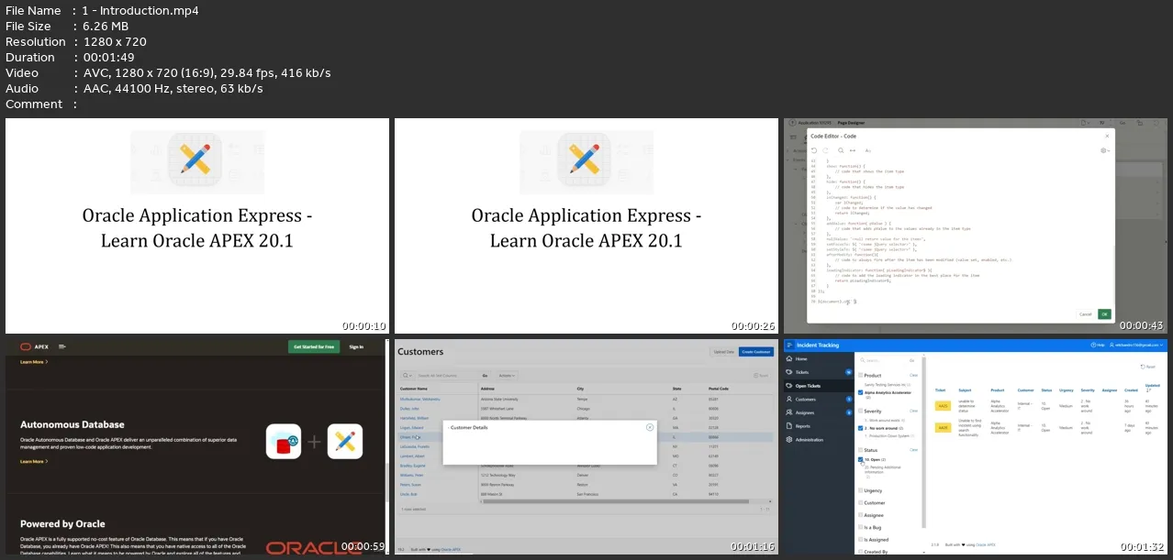Click the Sign In link
1173x560 pixels.
[x=356, y=346]
